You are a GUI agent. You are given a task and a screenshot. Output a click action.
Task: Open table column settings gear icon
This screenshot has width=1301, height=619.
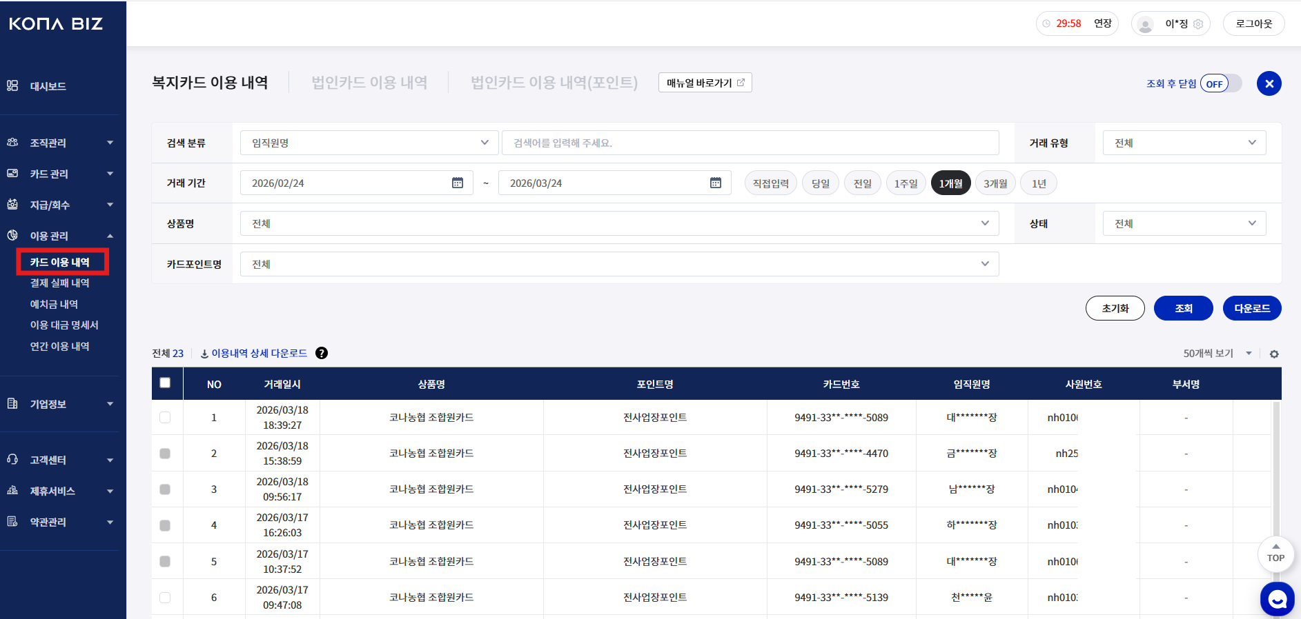(x=1274, y=354)
